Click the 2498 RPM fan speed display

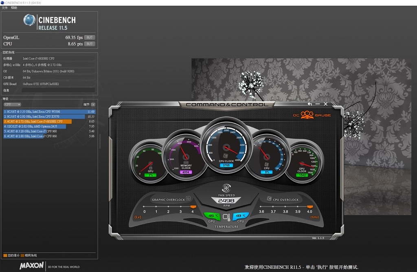(x=226, y=200)
